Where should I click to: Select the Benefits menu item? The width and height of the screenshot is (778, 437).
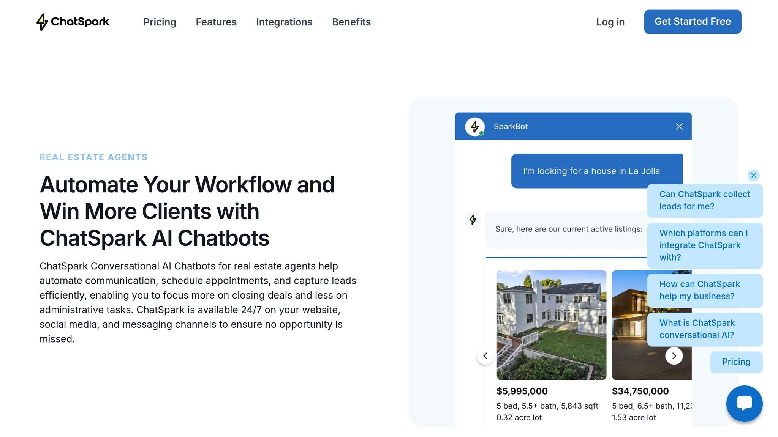(x=351, y=22)
